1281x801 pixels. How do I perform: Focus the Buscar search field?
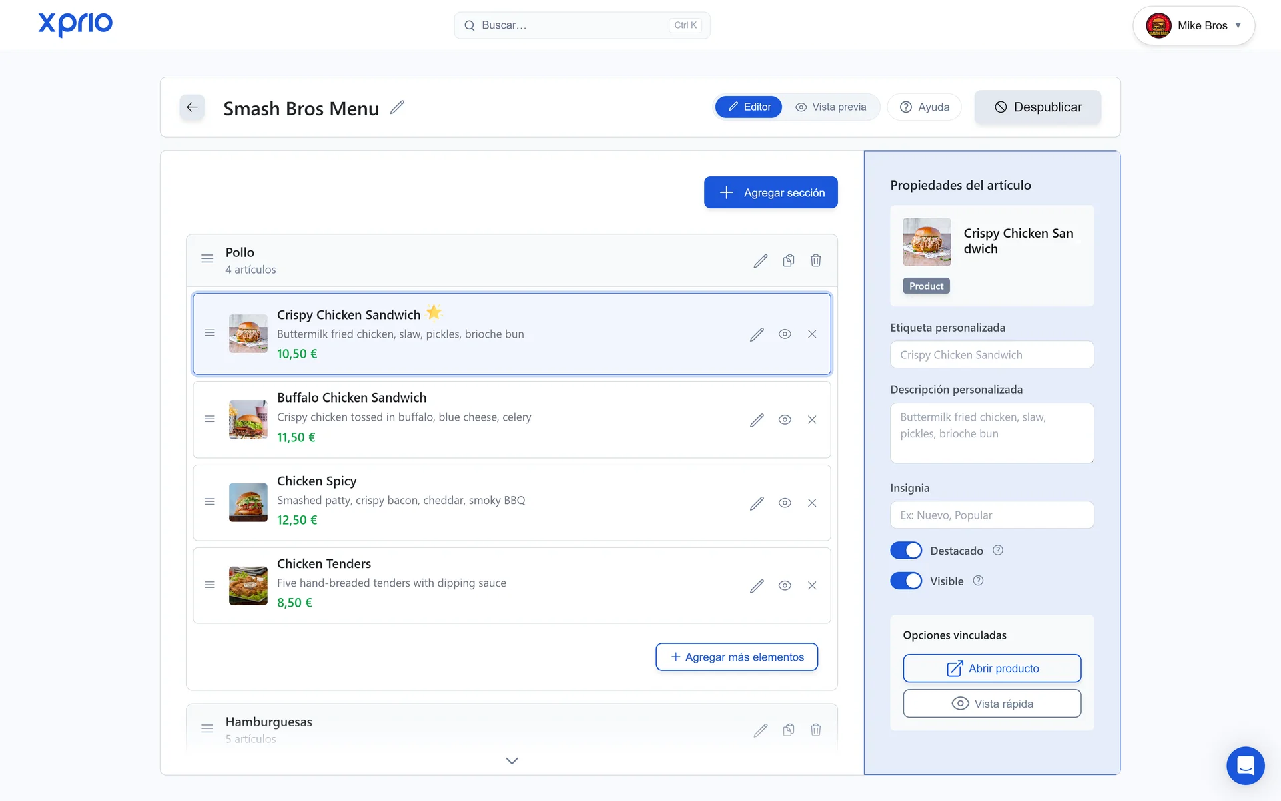point(582,25)
